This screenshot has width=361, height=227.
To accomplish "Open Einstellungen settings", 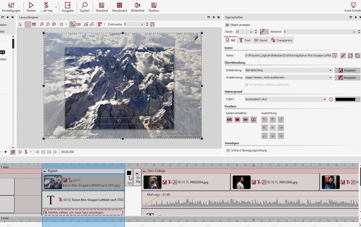I will coord(11,7).
